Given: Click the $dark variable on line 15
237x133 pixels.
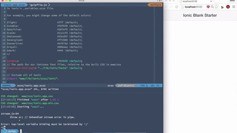Looking at the screenshot, I should 11,50.
